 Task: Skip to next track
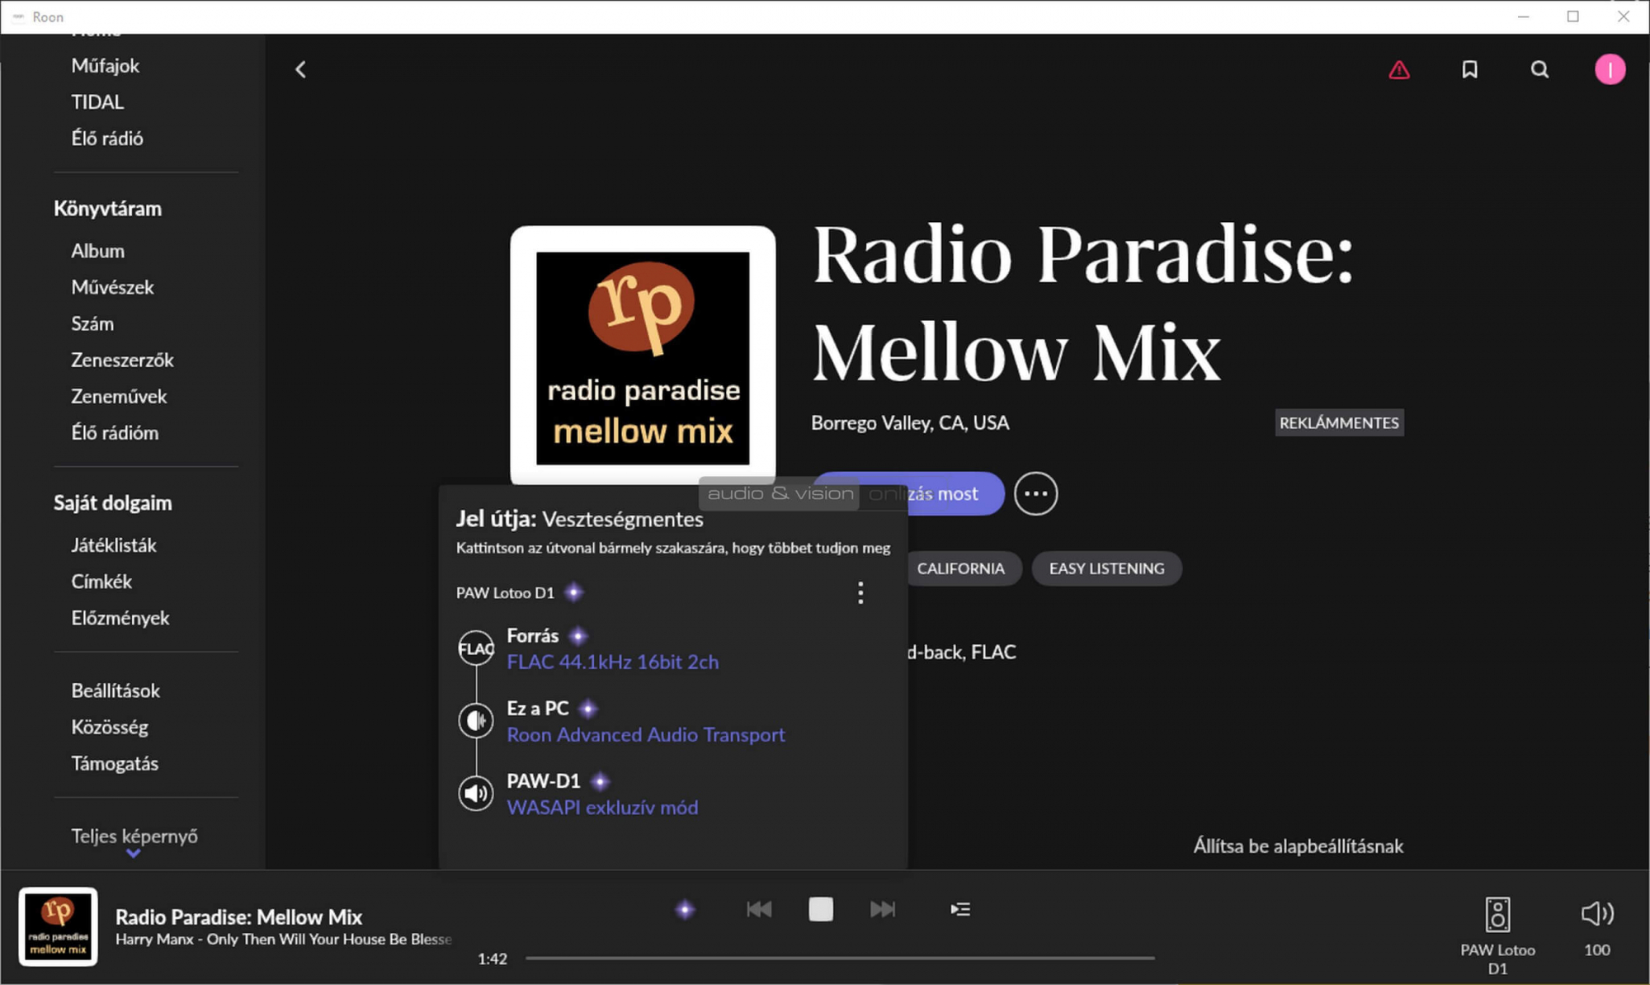(x=883, y=909)
